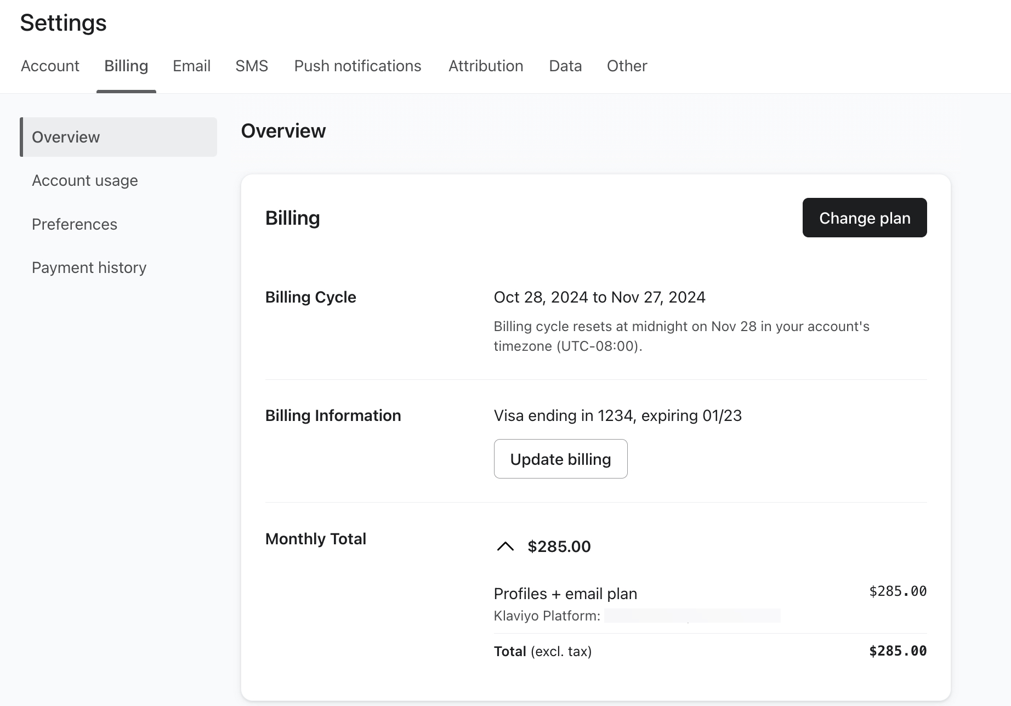Click the $285.00 amount beside the chevron
1011x706 pixels.
(x=559, y=546)
